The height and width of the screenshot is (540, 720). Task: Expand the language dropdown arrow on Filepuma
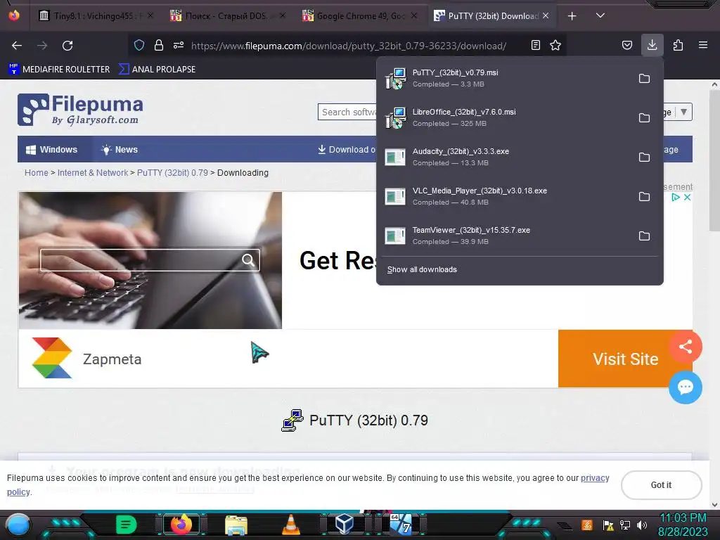click(x=683, y=112)
